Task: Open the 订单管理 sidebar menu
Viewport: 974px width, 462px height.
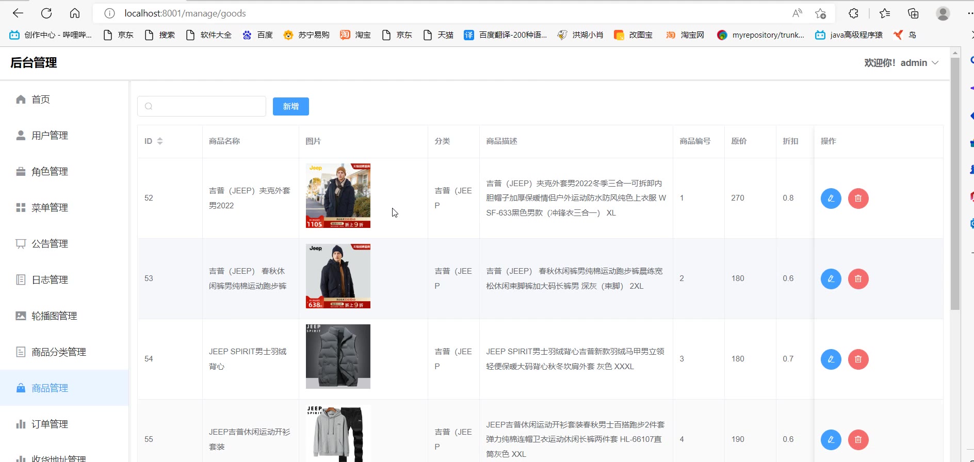Action: pyautogui.click(x=50, y=424)
